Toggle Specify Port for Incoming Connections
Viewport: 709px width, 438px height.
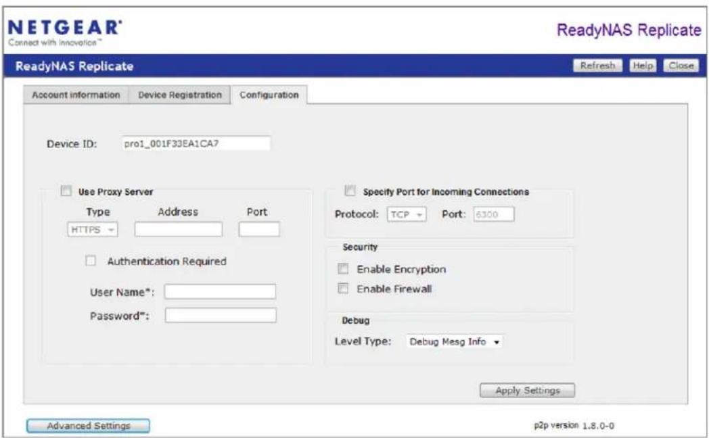coord(350,191)
